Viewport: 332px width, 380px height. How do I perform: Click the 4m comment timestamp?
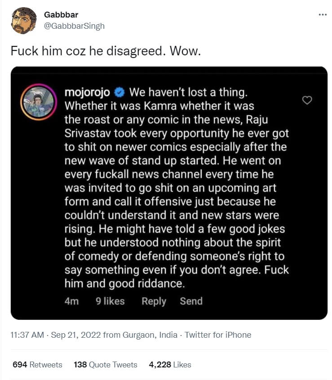point(71,301)
